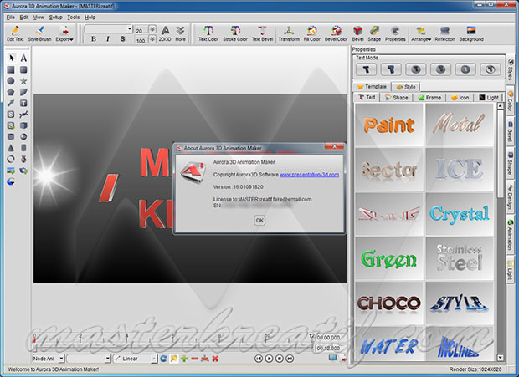Screen dimensions: 519x377
Task: Open the Frame style category tab
Action: coord(429,98)
